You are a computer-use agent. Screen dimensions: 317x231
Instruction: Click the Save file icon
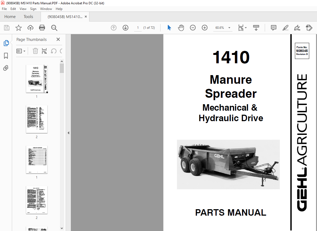point(7,28)
